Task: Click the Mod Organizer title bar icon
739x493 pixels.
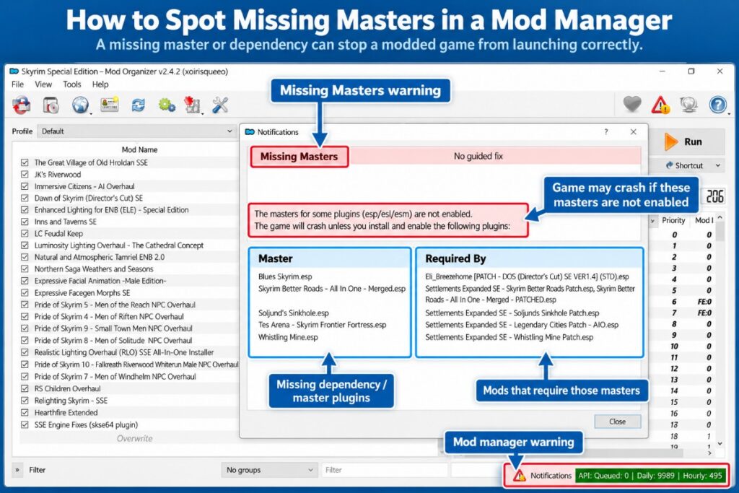Action: coord(14,71)
